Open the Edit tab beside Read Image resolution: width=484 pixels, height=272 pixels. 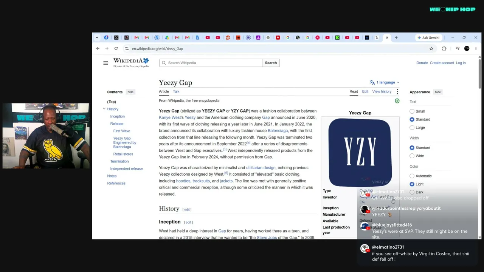tap(365, 91)
